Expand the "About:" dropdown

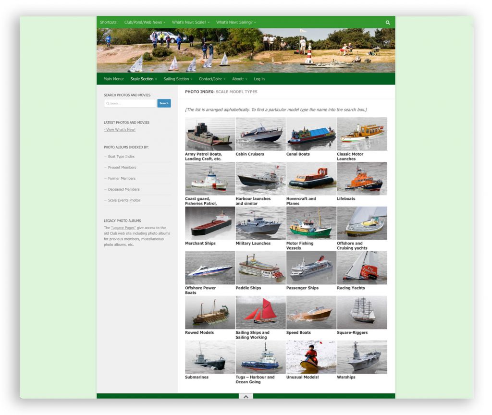pyautogui.click(x=239, y=79)
